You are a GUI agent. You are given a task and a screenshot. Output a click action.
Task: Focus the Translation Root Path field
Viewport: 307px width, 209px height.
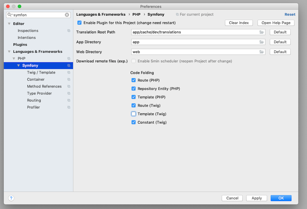195,32
